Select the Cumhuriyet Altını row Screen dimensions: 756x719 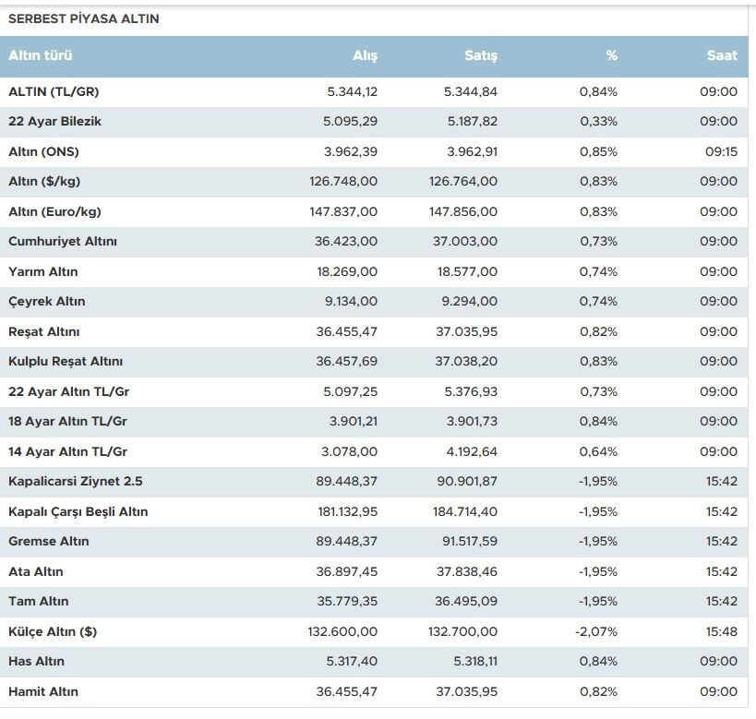pyautogui.click(x=374, y=242)
